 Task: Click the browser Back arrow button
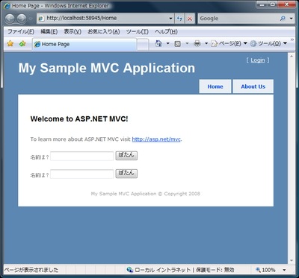click(x=10, y=19)
